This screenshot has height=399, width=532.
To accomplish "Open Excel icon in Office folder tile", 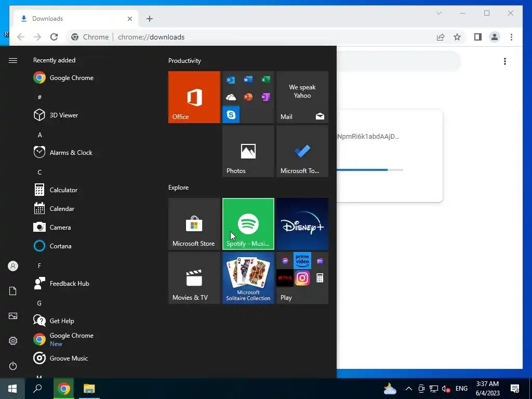I will coord(265,79).
